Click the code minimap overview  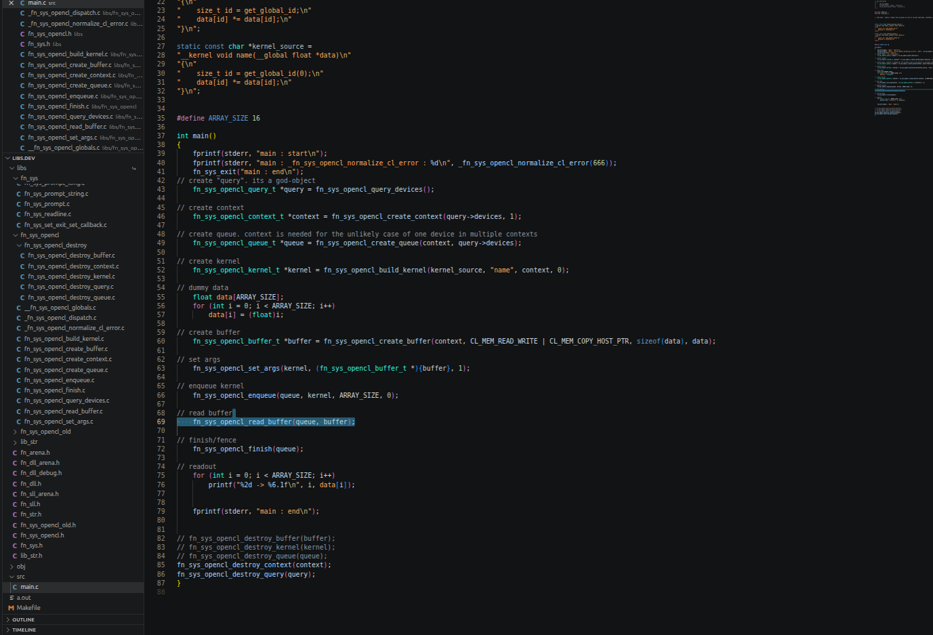903,58
